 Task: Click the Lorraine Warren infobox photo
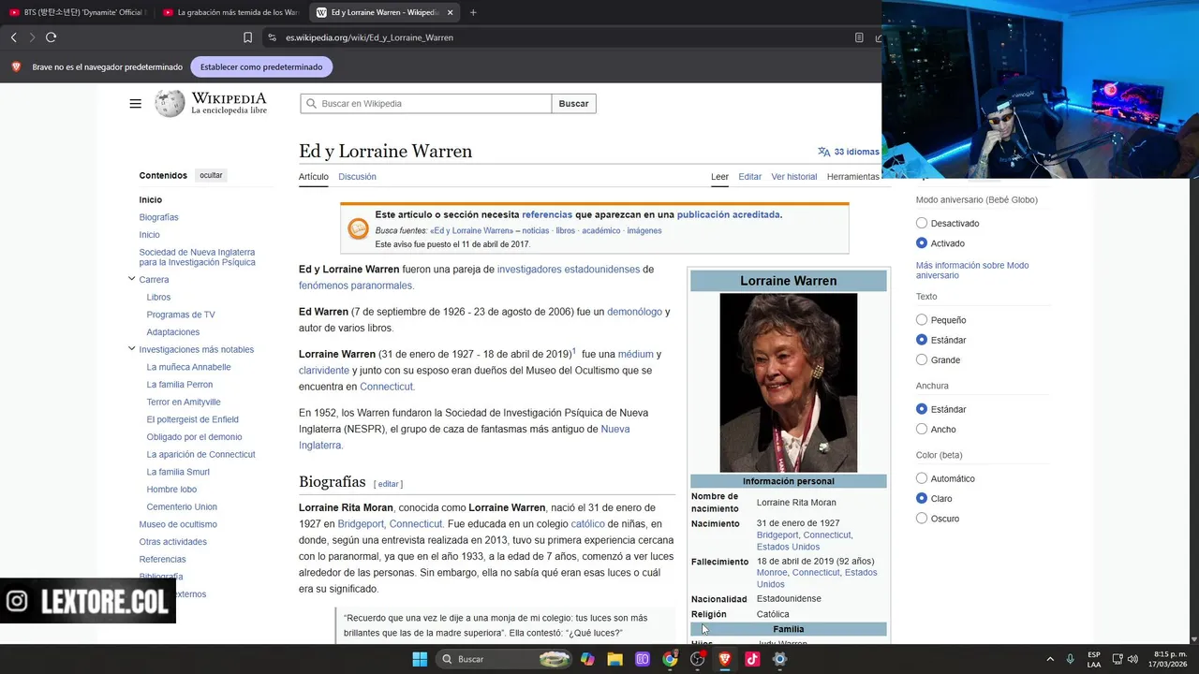coord(788,383)
